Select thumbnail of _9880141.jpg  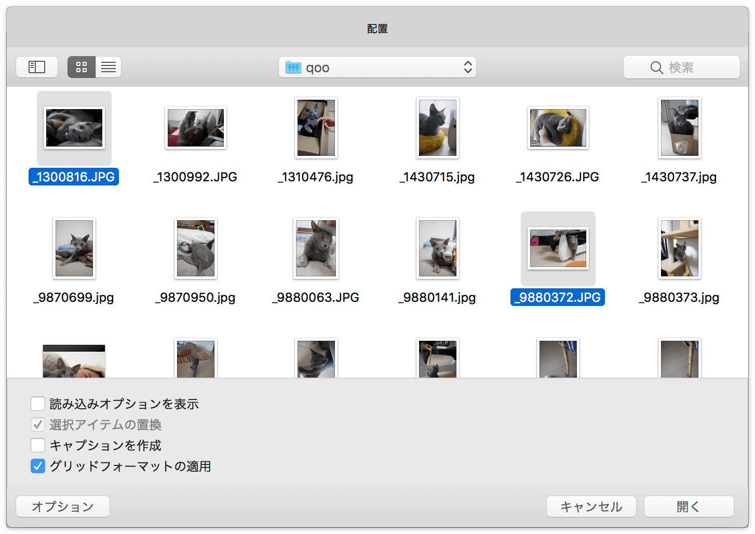tap(438, 248)
